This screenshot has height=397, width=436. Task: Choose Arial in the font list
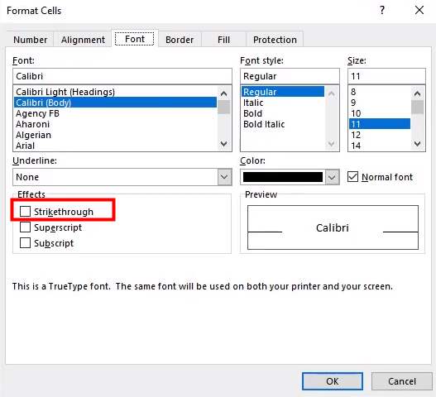26,146
